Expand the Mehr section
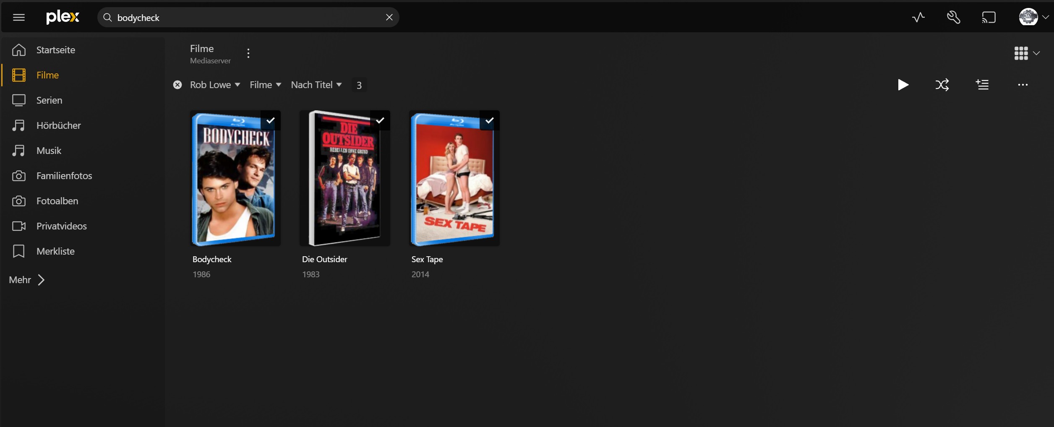 click(27, 280)
